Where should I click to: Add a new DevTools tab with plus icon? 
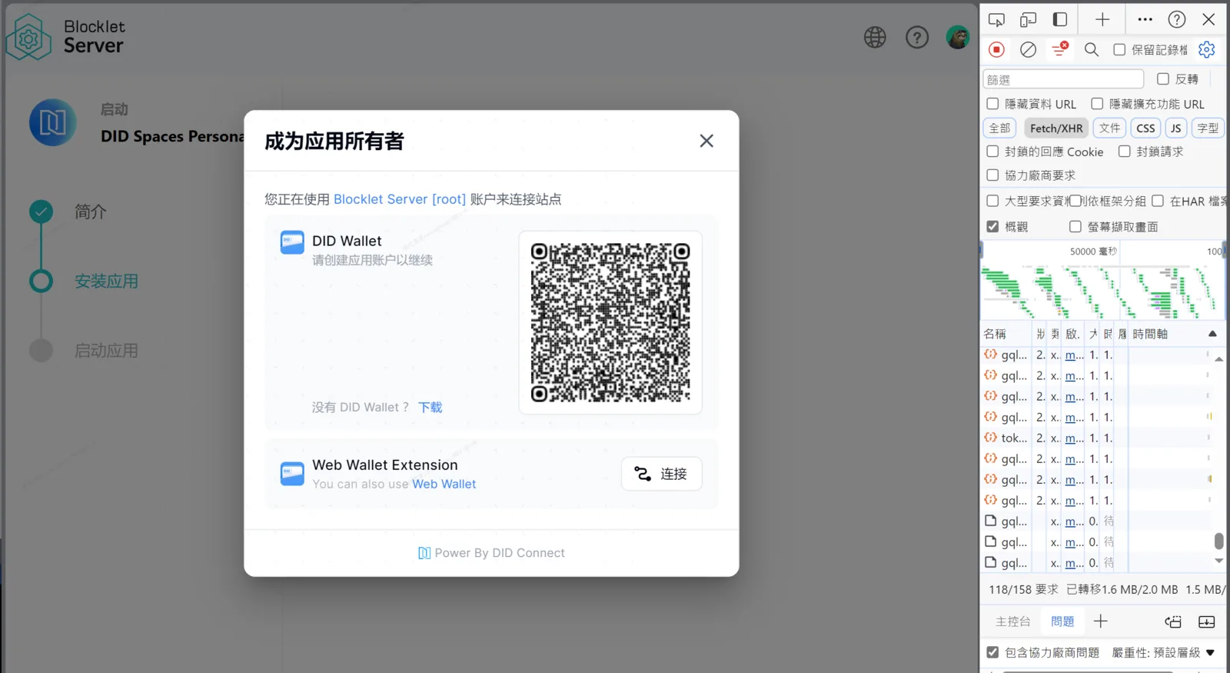[x=1102, y=20]
